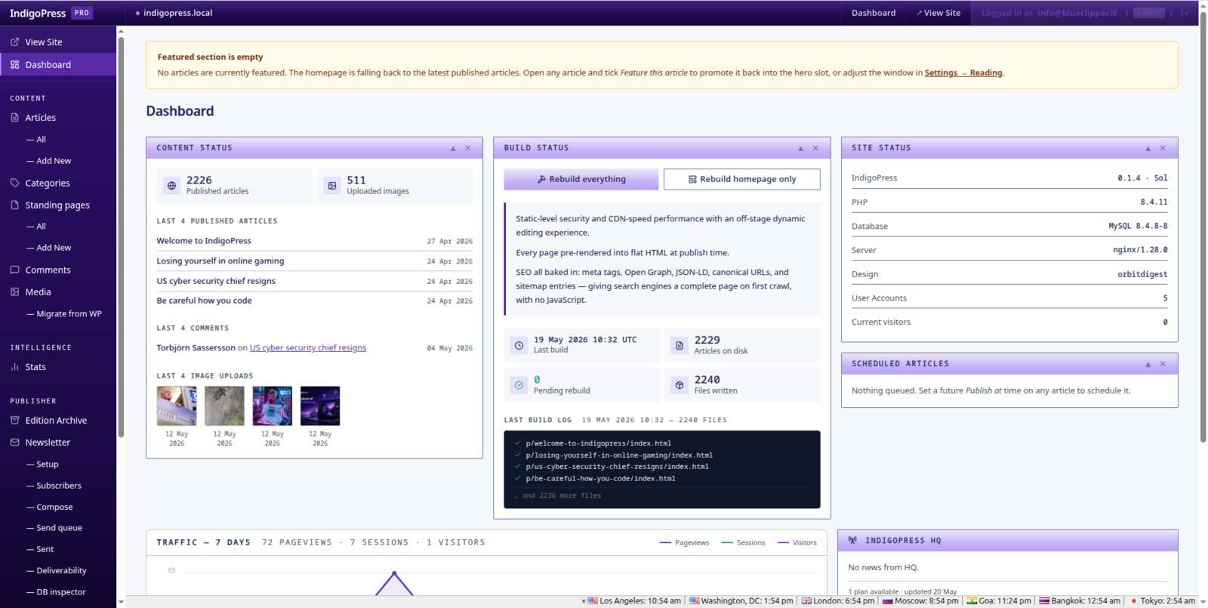Open Migrate from WP menu item

click(x=64, y=314)
